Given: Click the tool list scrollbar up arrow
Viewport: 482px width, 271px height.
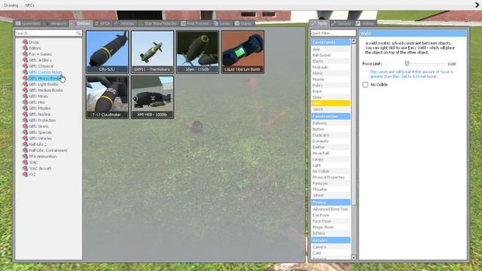Looking at the screenshot, I should pos(353,41).
